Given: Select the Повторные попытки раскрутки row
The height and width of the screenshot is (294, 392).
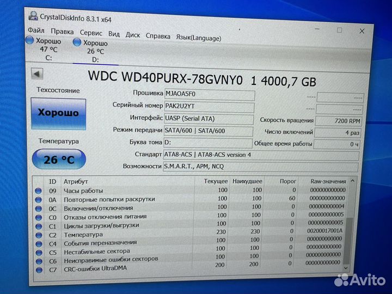Looking at the screenshot, I should (191, 199).
